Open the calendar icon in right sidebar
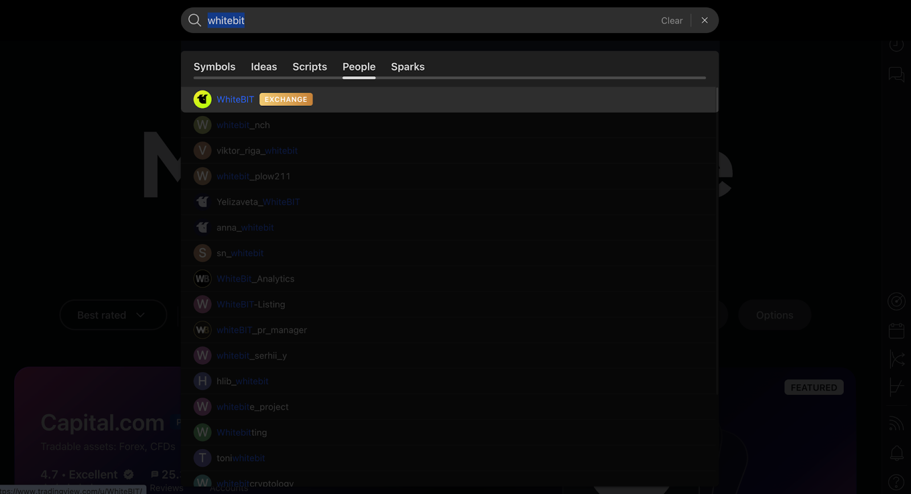The height and width of the screenshot is (494, 911). tap(896, 330)
